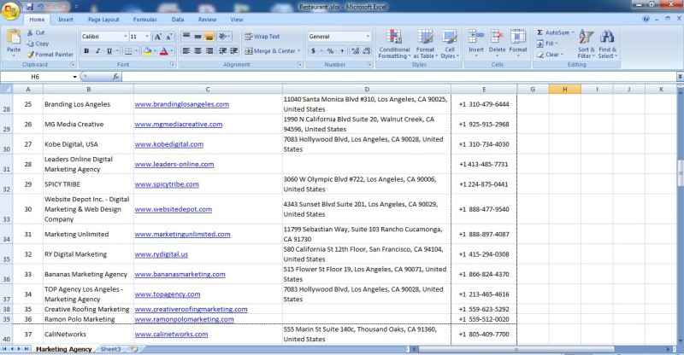Click the Format Painter icon
Viewport: 684px width, 355px height.
click(31, 54)
